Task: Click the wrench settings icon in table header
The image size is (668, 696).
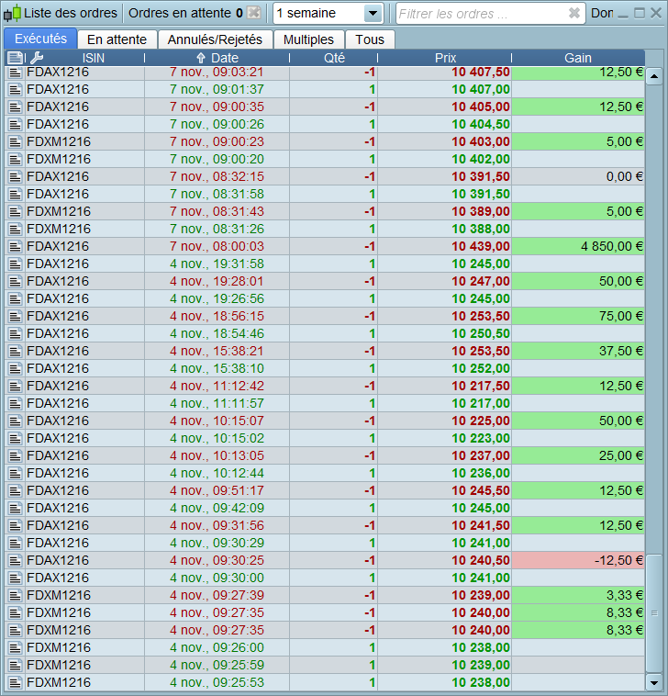Action: click(x=37, y=58)
